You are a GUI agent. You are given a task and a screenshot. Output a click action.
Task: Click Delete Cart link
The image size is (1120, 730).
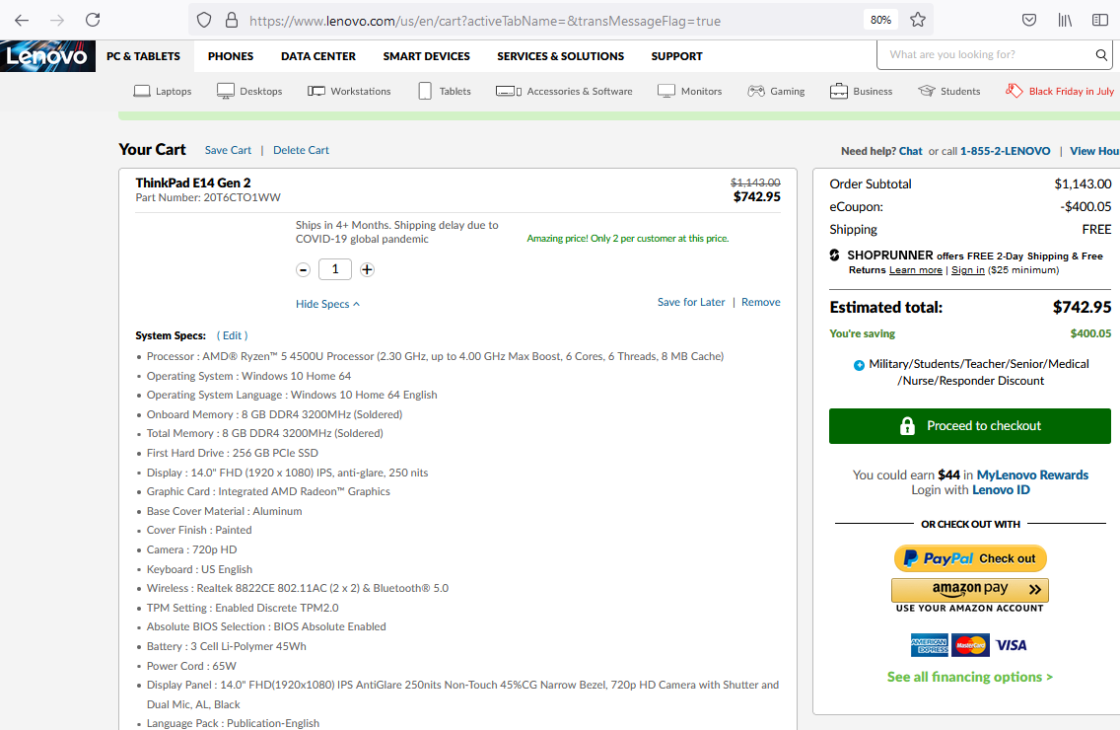tap(301, 150)
